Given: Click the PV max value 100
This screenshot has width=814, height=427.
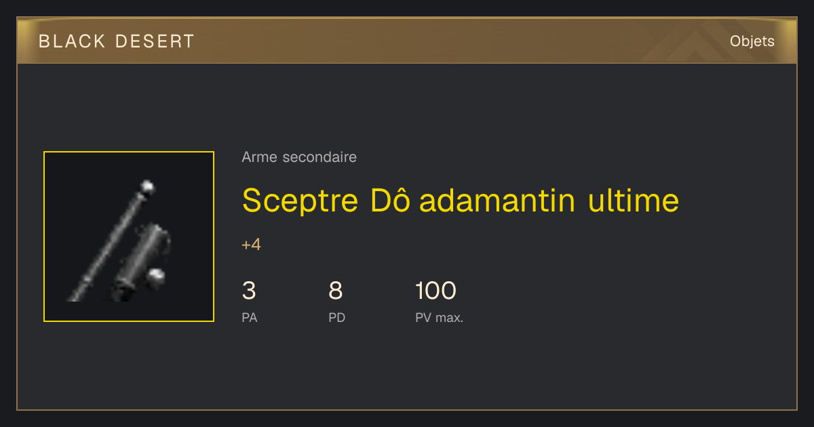Looking at the screenshot, I should pos(435,291).
